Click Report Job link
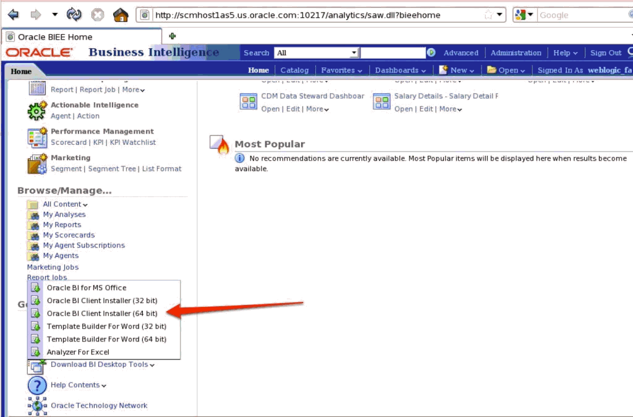The width and height of the screenshot is (633, 417). 97,90
